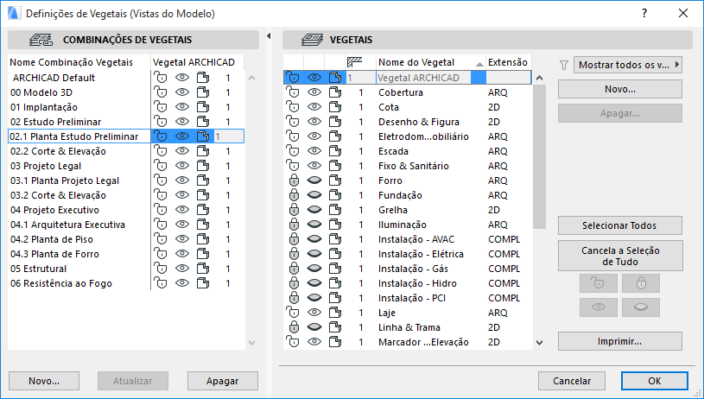Select the ARCHICAD Default combination
704x399 pixels.
click(54, 78)
